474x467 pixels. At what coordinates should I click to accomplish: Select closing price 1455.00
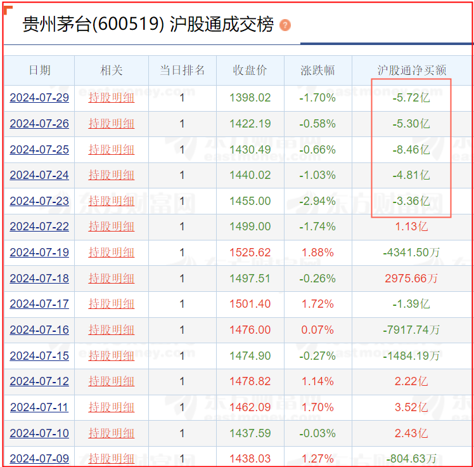coord(250,201)
